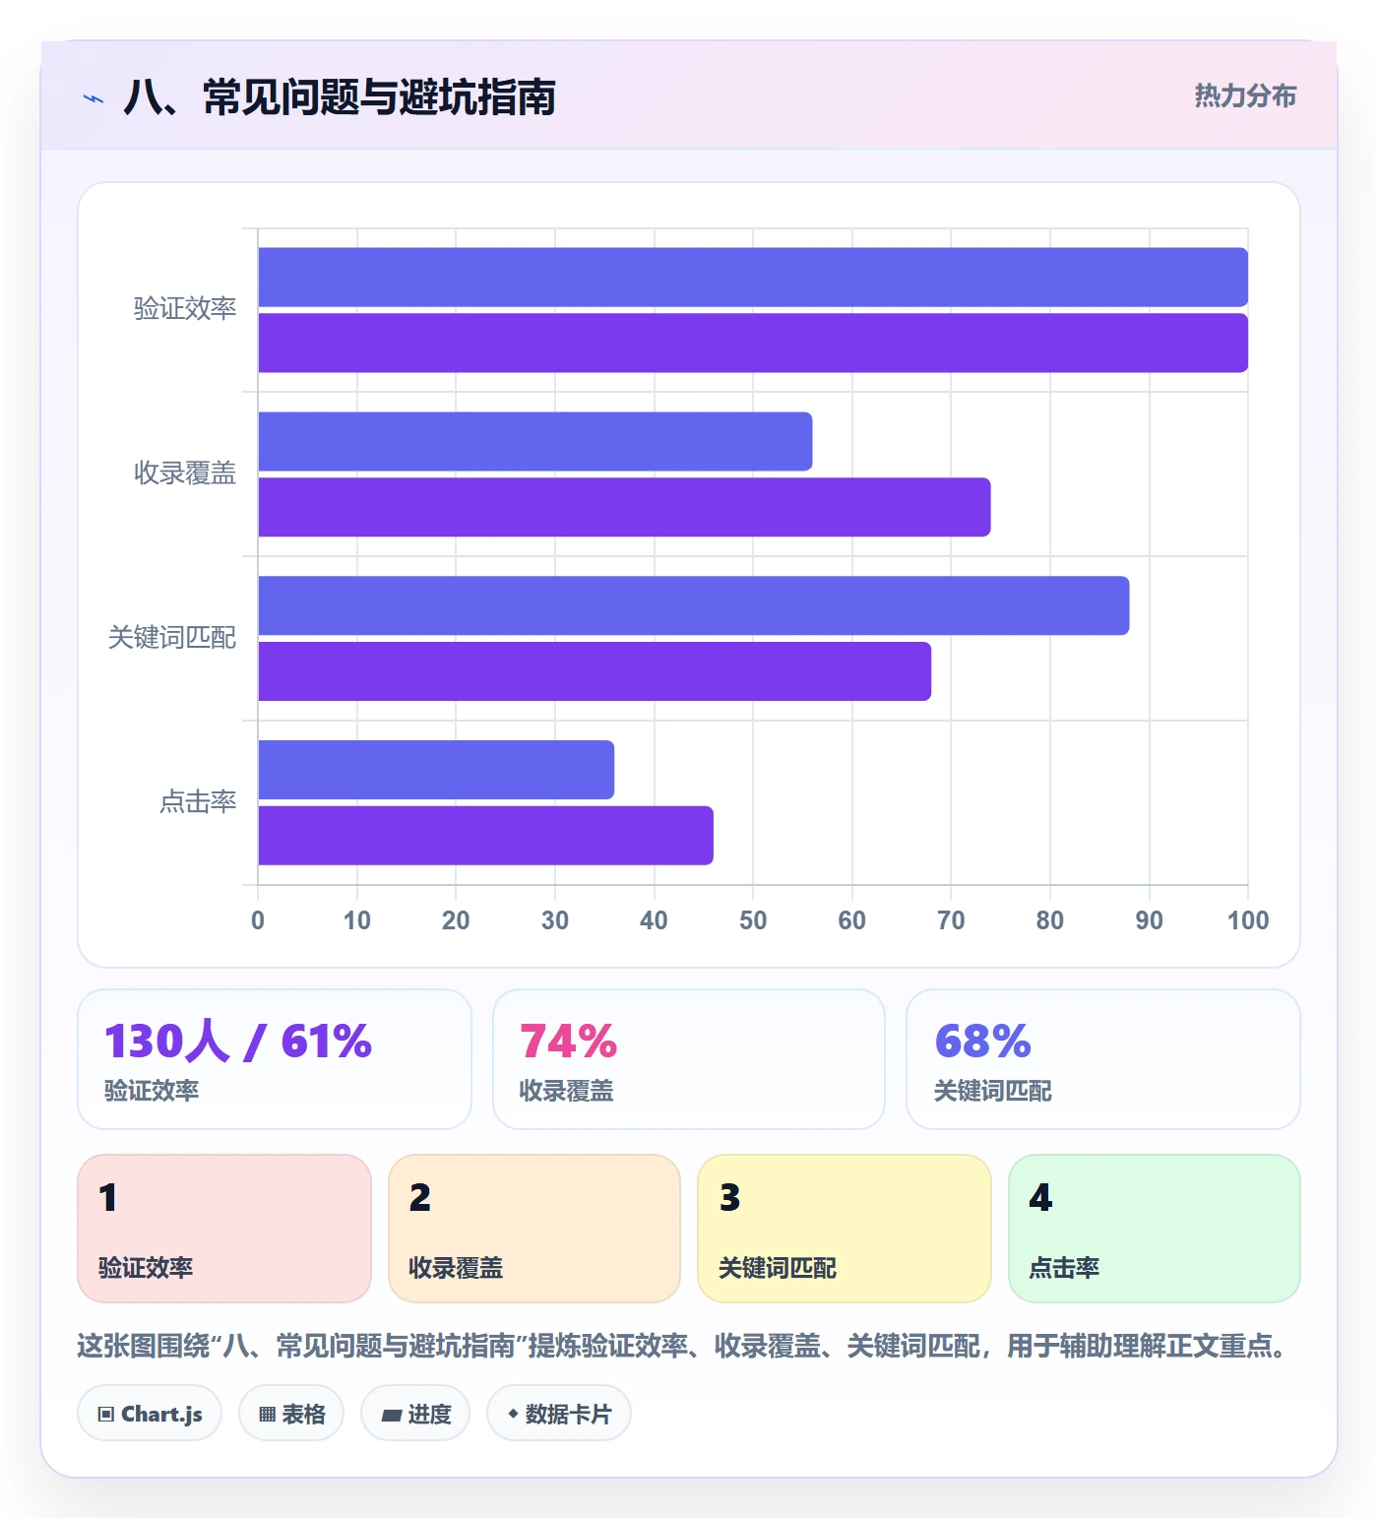Click the 进度 tag chip

click(415, 1414)
